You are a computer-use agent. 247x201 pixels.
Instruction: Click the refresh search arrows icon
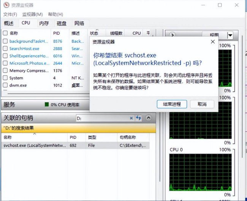pyautogui.click(x=138, y=118)
